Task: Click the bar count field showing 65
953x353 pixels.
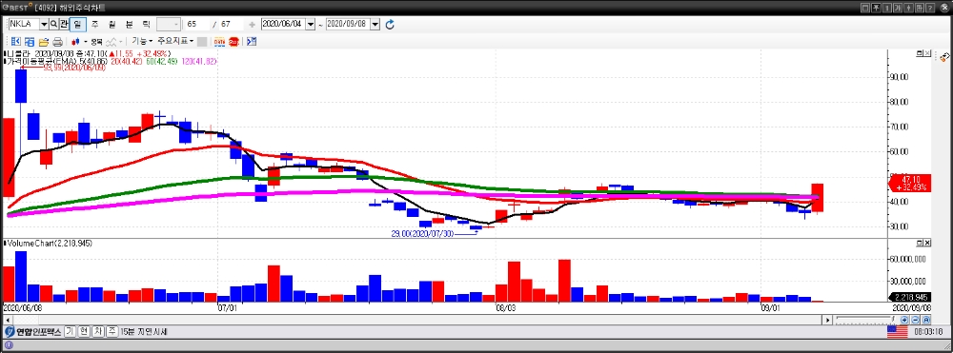Action: pos(197,24)
